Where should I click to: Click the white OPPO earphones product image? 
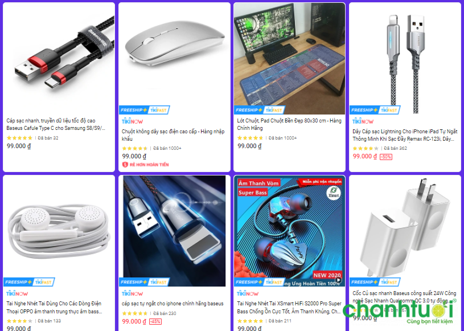pyautogui.click(x=59, y=227)
